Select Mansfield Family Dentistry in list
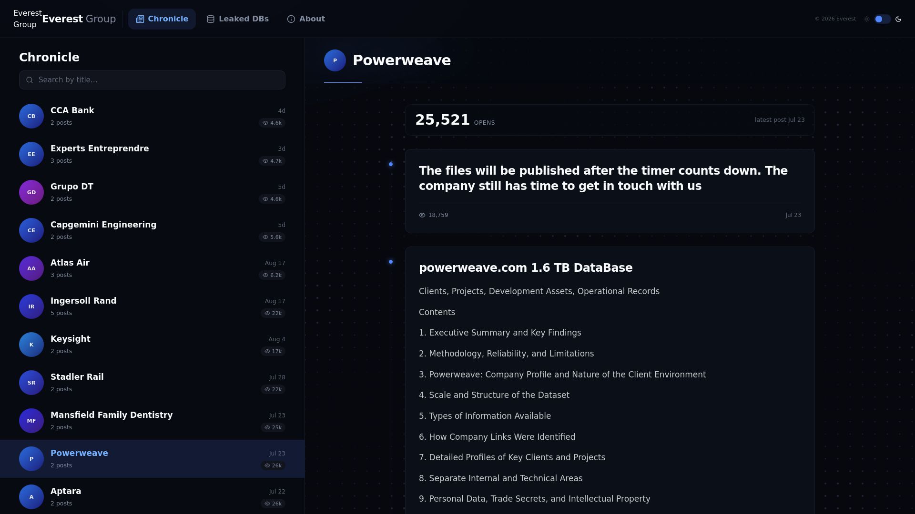 [x=152, y=421]
